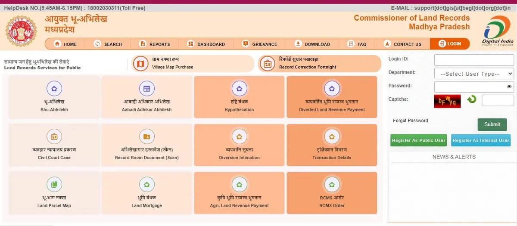
Task: Open the Hypothecation service tile icon
Action: pyautogui.click(x=239, y=89)
